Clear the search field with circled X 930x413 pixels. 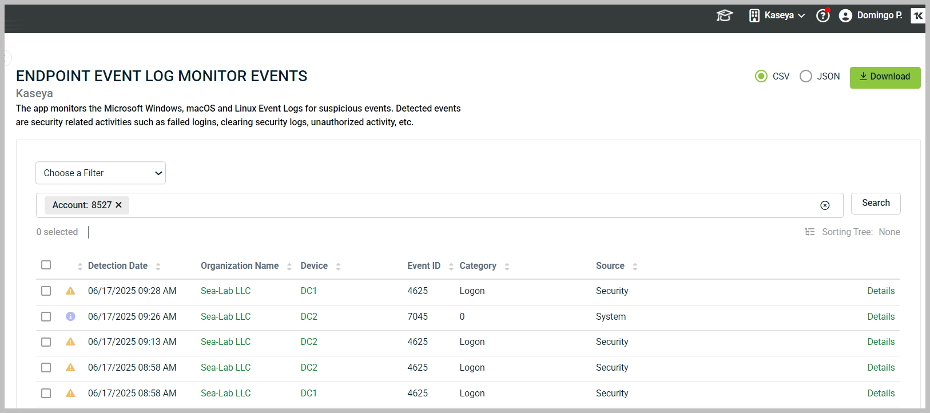(825, 205)
